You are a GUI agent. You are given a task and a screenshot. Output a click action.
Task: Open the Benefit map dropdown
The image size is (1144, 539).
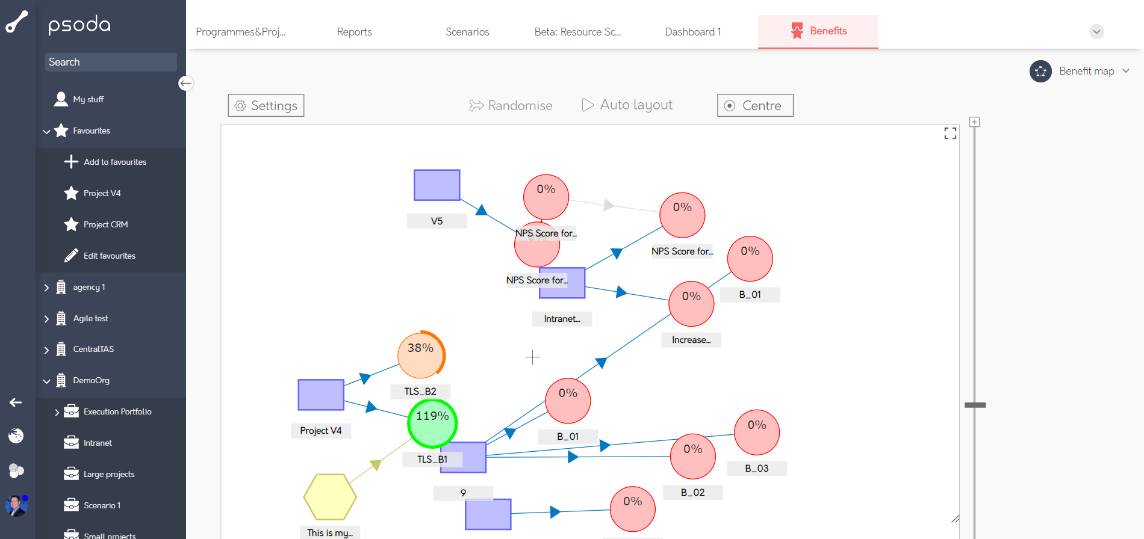tap(1125, 71)
